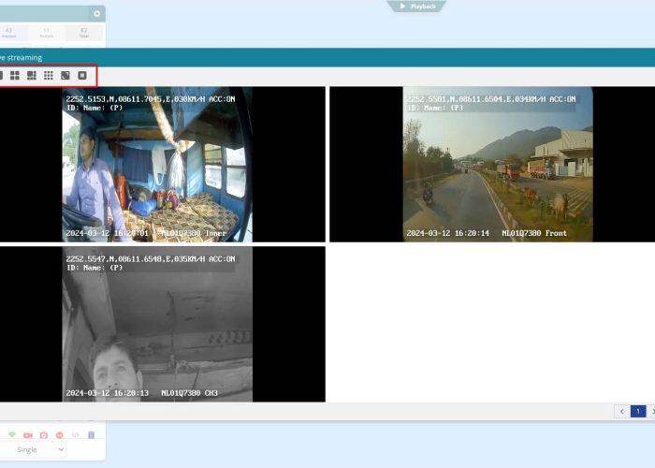Screen dimensions: 655x468
Task: Open the Playback tab at top
Action: 417,7
